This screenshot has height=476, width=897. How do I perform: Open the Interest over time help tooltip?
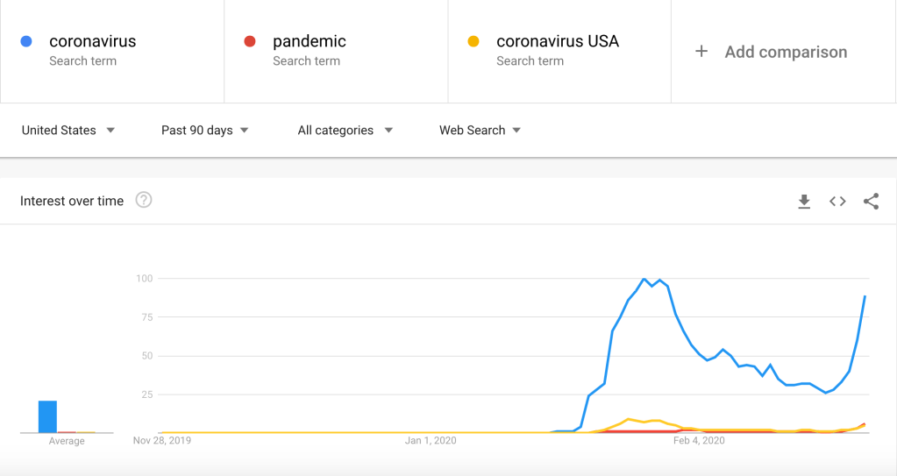pyautogui.click(x=144, y=200)
